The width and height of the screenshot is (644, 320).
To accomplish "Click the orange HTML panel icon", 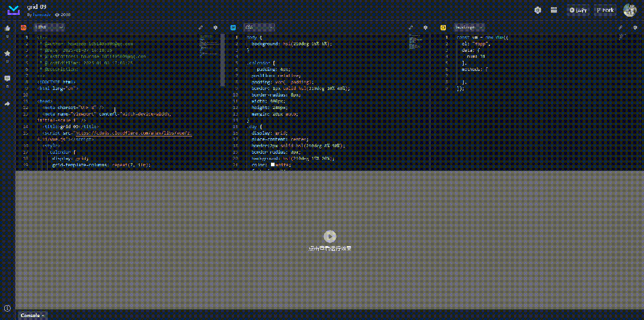I will point(24,27).
